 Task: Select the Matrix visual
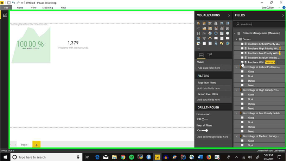point(210,43)
